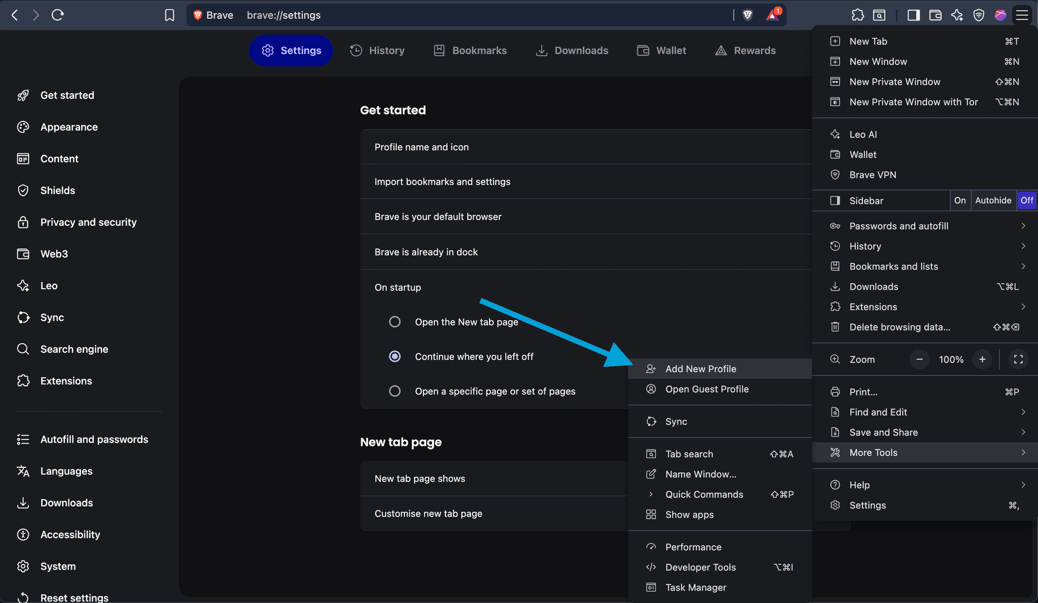Click the fullscreen icon in Zoom row

tap(1019, 359)
